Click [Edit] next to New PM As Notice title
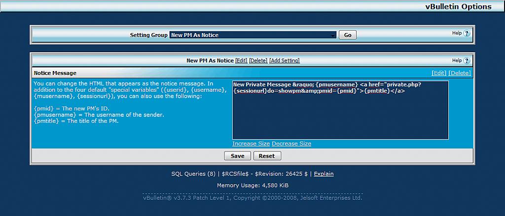This screenshot has width=505, height=216. (241, 61)
